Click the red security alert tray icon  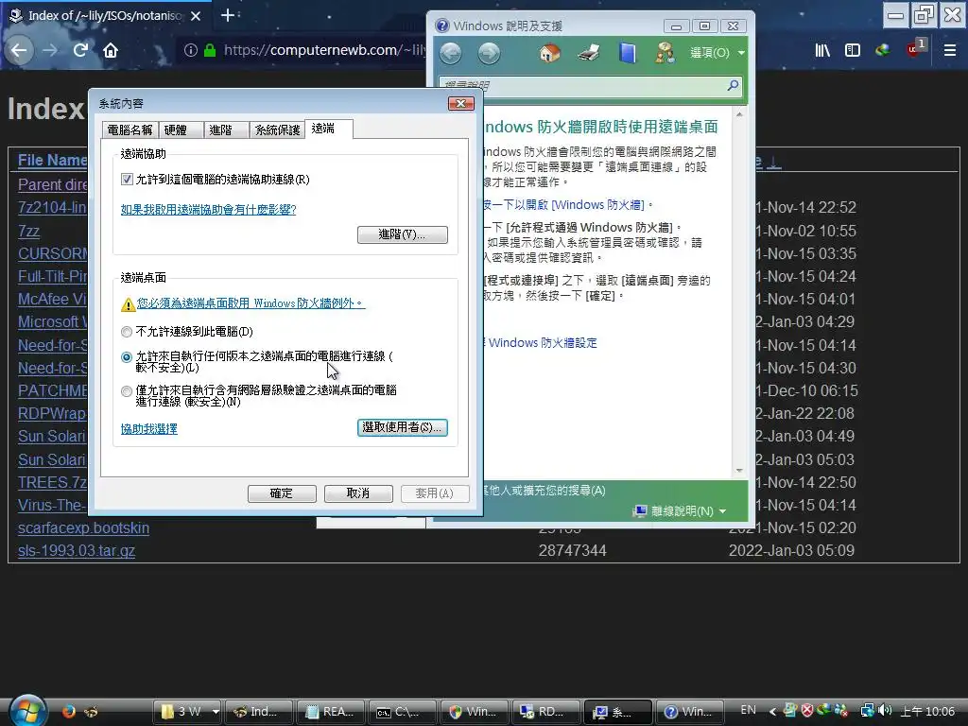tap(807, 711)
